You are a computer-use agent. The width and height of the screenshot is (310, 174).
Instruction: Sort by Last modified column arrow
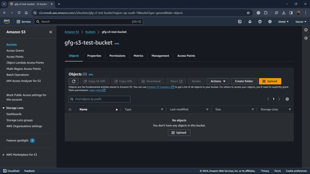click(x=207, y=110)
